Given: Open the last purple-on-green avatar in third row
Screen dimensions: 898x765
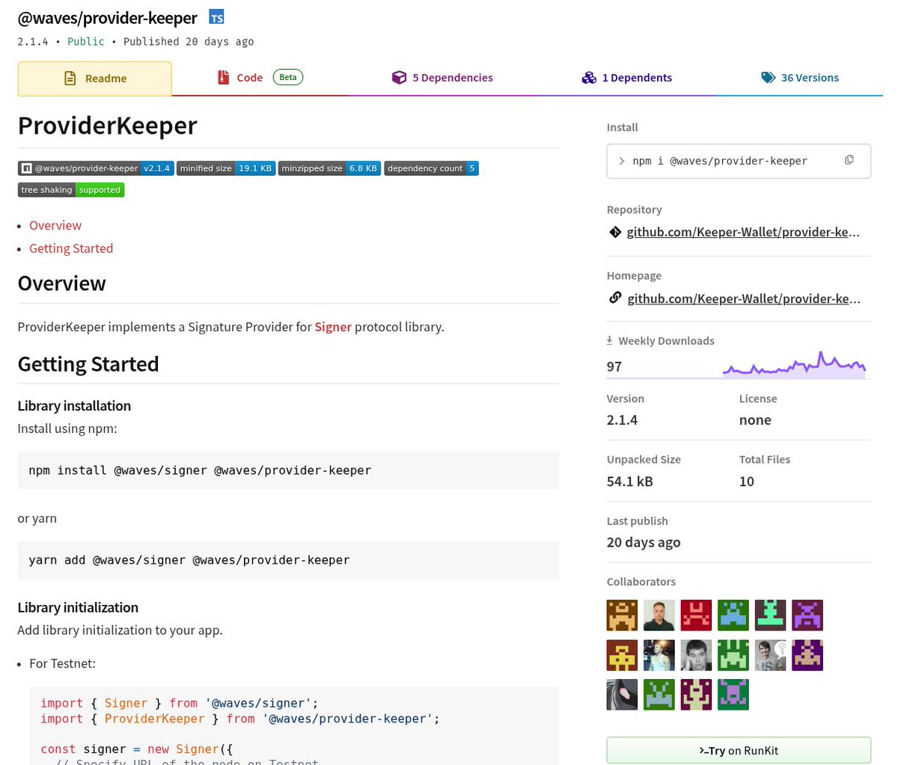Looking at the screenshot, I should point(733,695).
